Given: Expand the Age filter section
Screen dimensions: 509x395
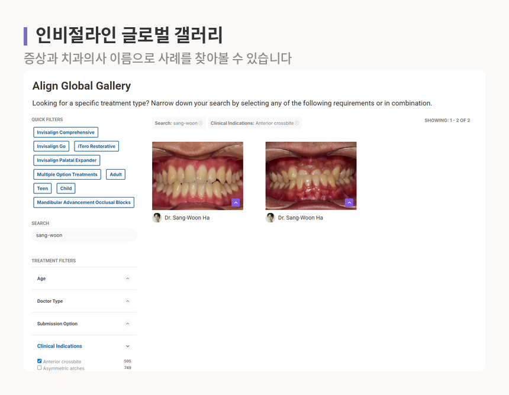Looking at the screenshot, I should (128, 279).
